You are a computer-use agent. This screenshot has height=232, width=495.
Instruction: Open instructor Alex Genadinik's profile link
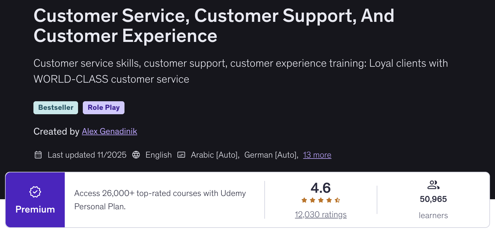pyautogui.click(x=109, y=131)
